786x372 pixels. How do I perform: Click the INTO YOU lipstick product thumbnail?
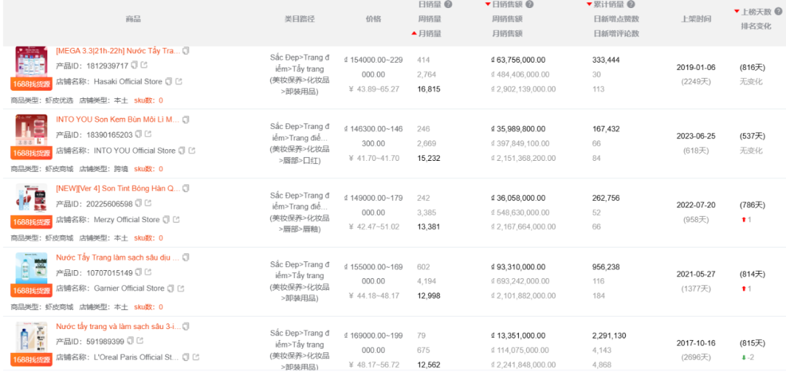pos(31,130)
